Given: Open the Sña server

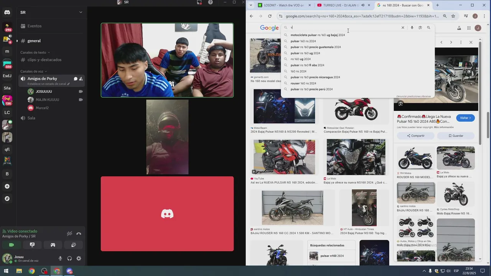Looking at the screenshot, I should tap(7, 88).
